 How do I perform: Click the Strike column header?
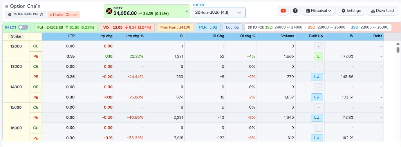click(x=16, y=36)
